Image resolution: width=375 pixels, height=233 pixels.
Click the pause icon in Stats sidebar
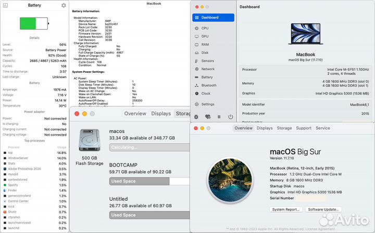(x=219, y=116)
